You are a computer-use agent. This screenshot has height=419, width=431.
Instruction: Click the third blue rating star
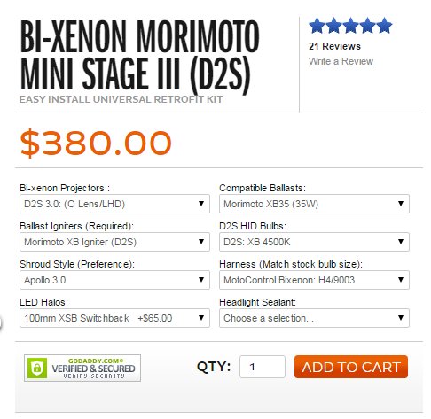[x=350, y=25]
